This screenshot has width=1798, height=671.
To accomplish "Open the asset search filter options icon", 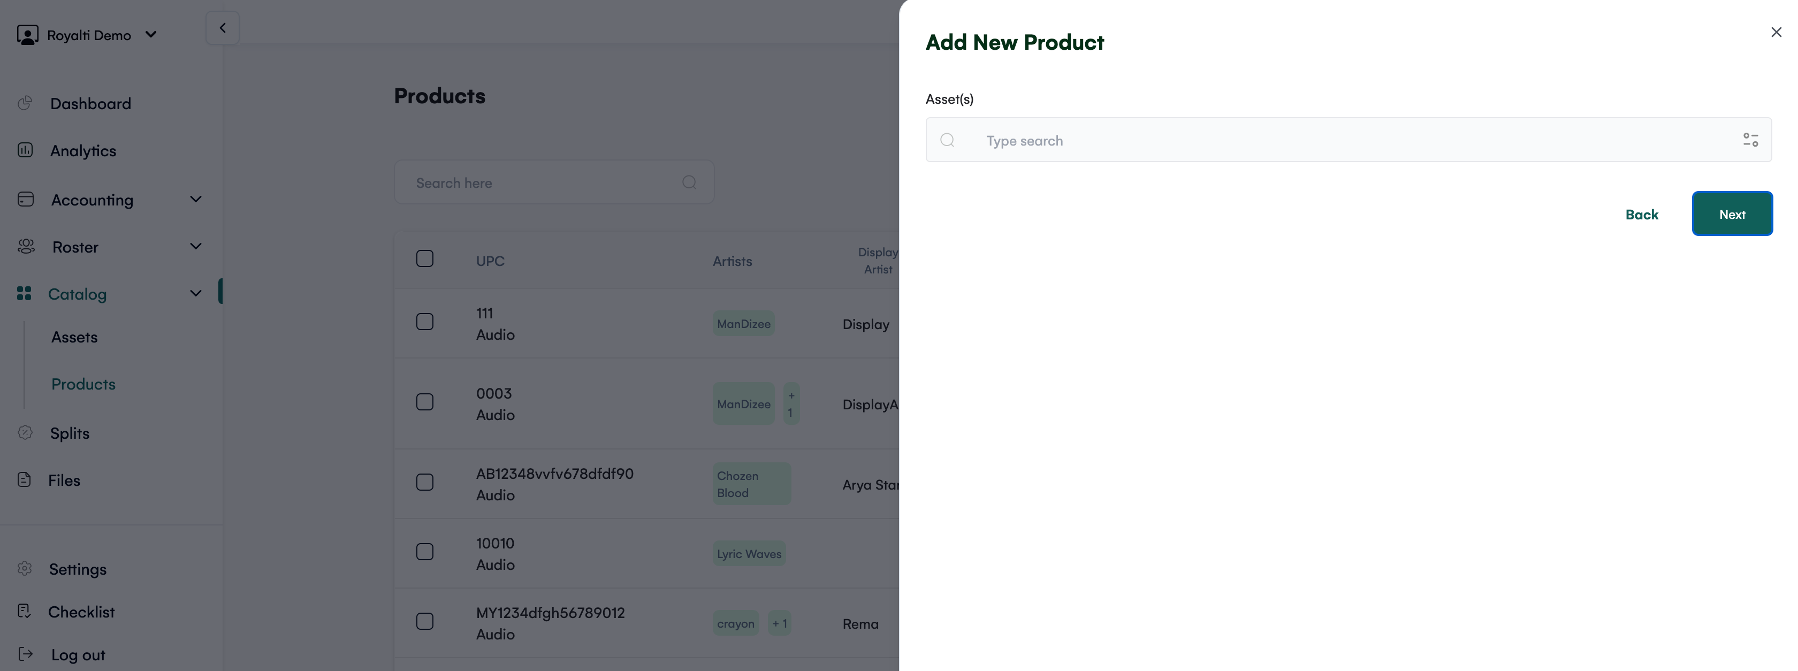I will 1750,140.
